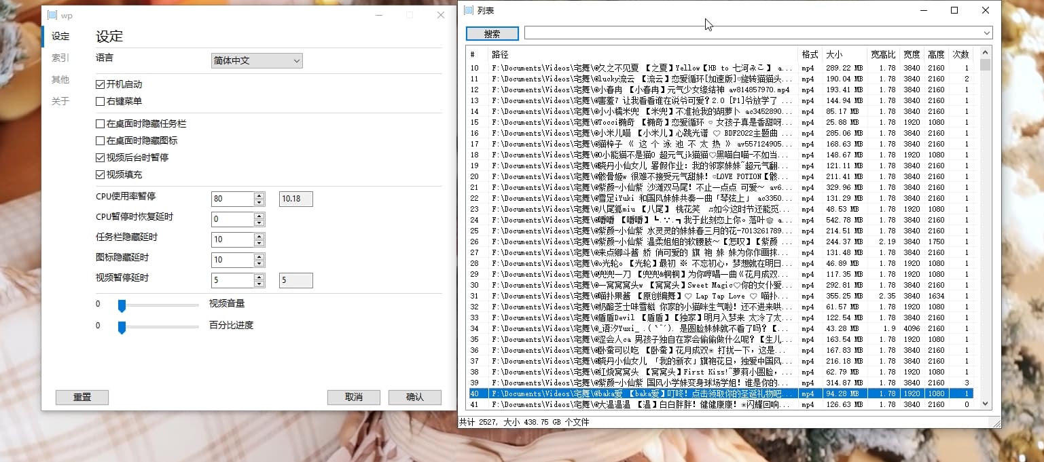Expand the search box dropdown arrow
The image size is (1044, 462).
point(986,33)
